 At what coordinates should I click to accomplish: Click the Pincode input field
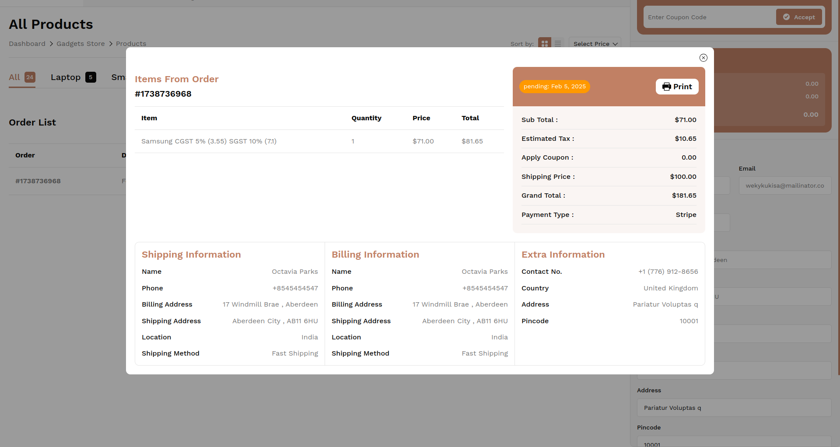[734, 442]
